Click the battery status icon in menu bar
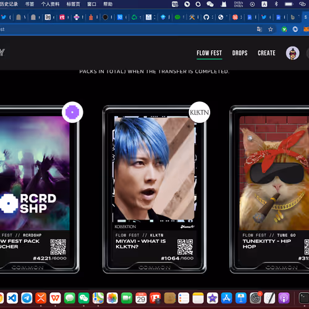This screenshot has height=309, width=309. point(289,4)
